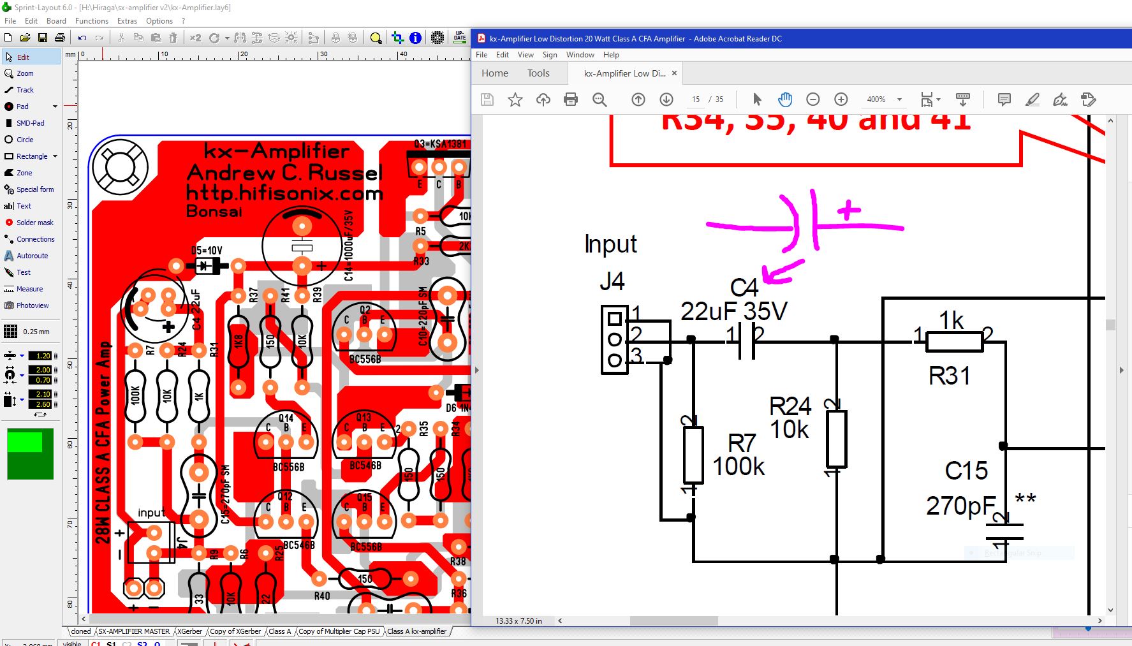Switch to the Class A kx-amplifier tab
Image resolution: width=1132 pixels, height=646 pixels.
(417, 631)
